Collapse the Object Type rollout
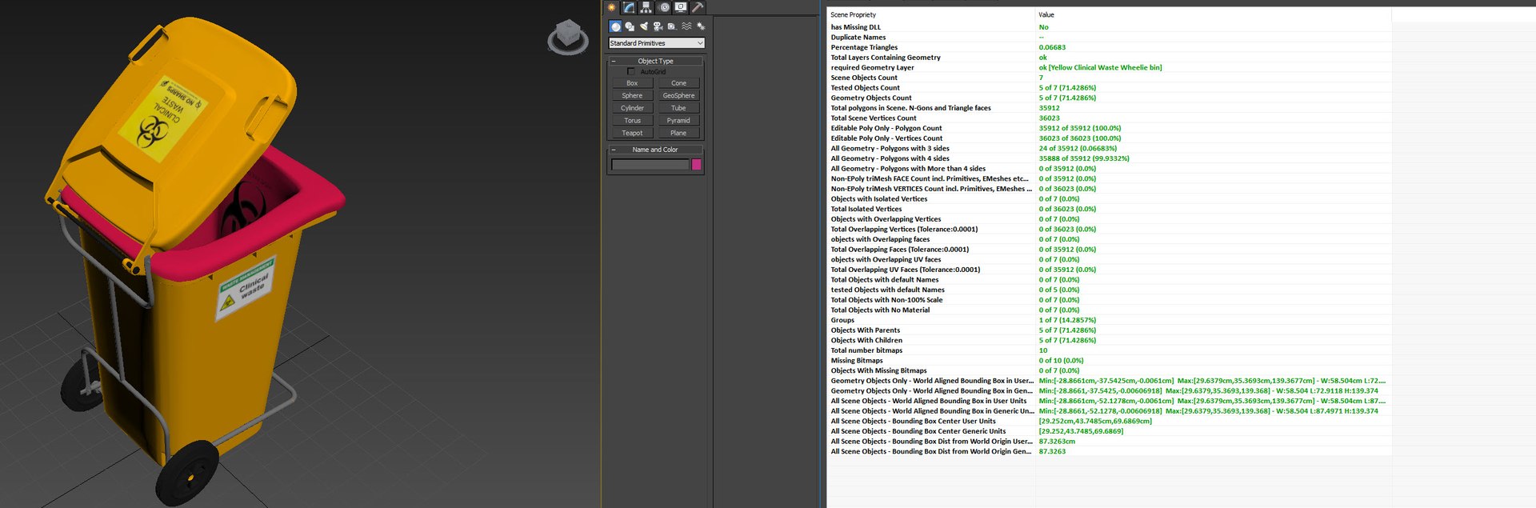Image resolution: width=1536 pixels, height=508 pixels. 655,61
